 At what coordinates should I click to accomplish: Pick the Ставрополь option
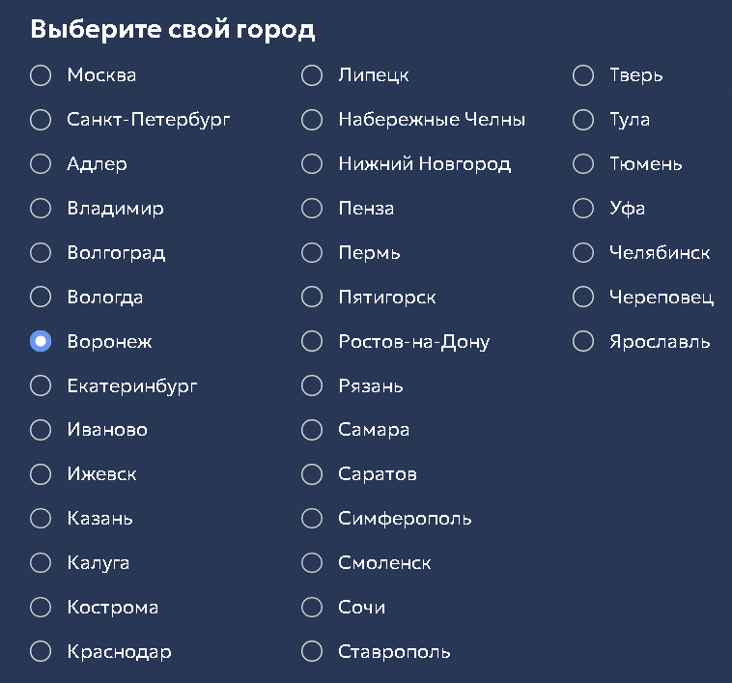[x=312, y=652]
